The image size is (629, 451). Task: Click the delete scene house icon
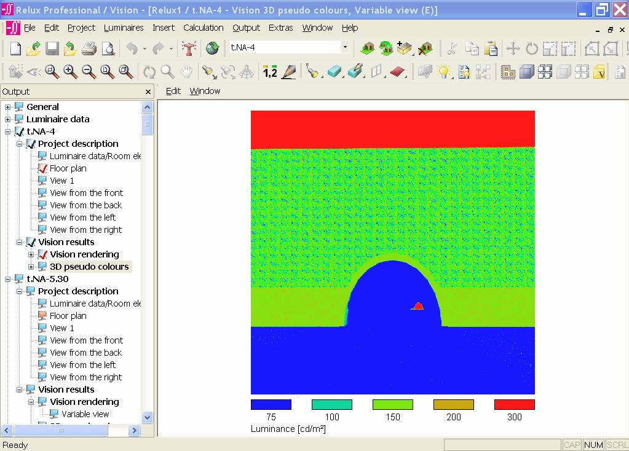pyautogui.click(x=424, y=48)
